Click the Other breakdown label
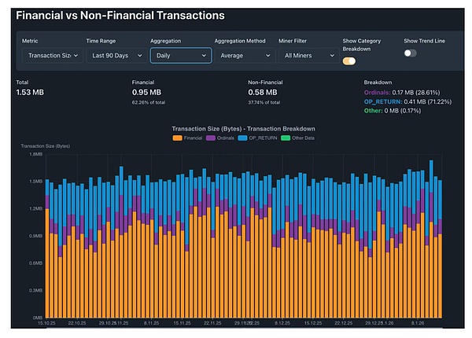 pos(374,109)
